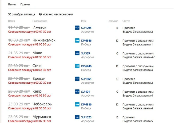Select the Прилет tab
The height and width of the screenshot is (123, 175).
tap(25, 5)
